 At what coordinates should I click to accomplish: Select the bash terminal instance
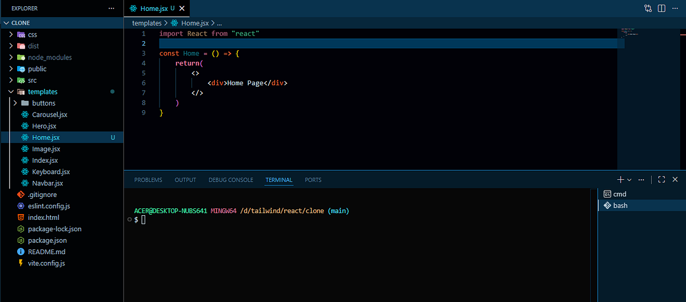click(641, 206)
